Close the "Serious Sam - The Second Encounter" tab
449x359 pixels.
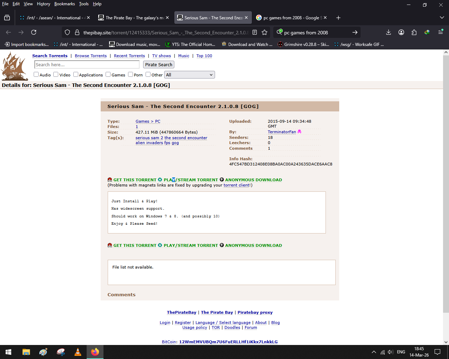(246, 18)
